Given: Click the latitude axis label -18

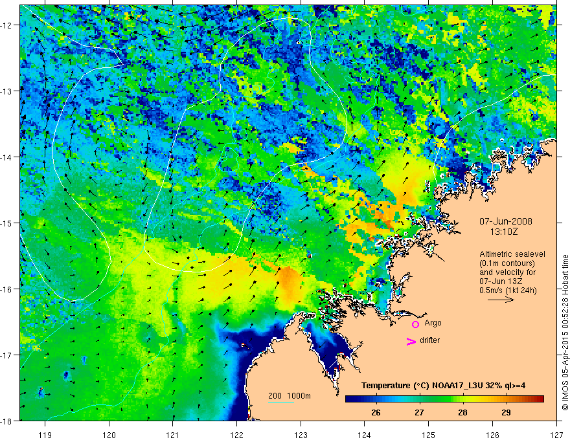Looking at the screenshot, I should click(7, 421).
